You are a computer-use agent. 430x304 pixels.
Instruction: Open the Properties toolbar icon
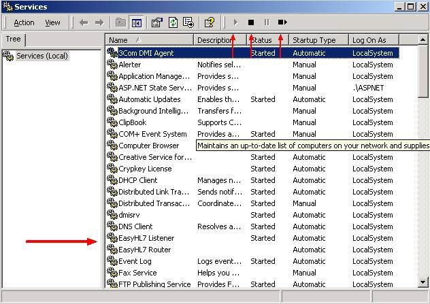[157, 22]
